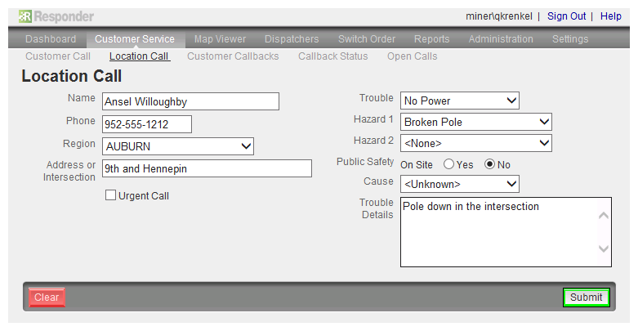Check the Urgent Call checkbox
The image size is (638, 331).
pyautogui.click(x=110, y=195)
